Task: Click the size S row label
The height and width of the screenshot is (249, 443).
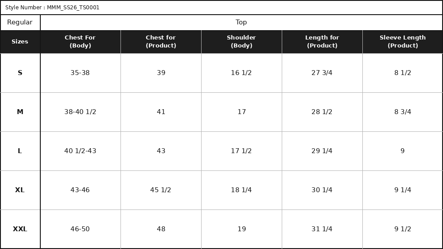Action: (x=20, y=73)
